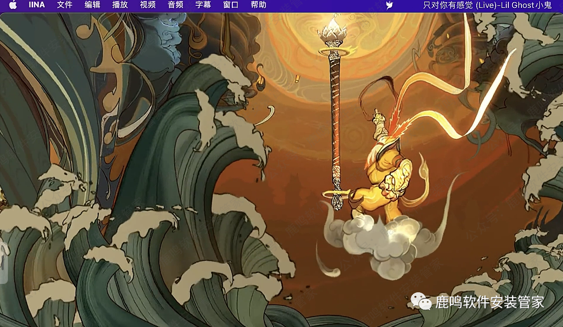Open the 文件 menu
Viewport: 563px width, 327px height.
pos(65,5)
